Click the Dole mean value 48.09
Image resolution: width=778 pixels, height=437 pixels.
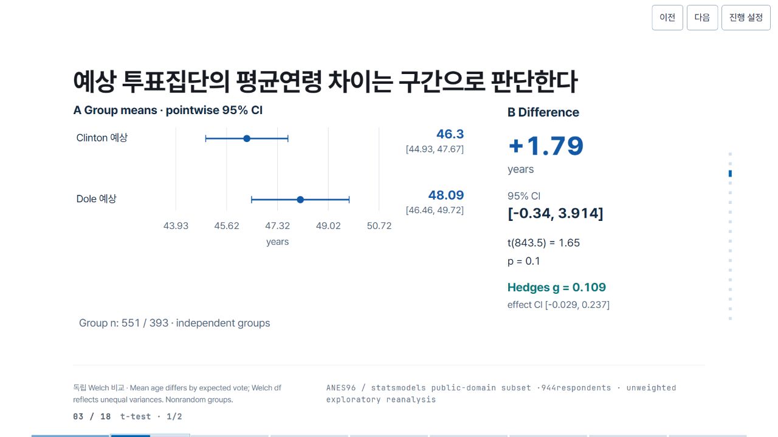click(x=446, y=195)
